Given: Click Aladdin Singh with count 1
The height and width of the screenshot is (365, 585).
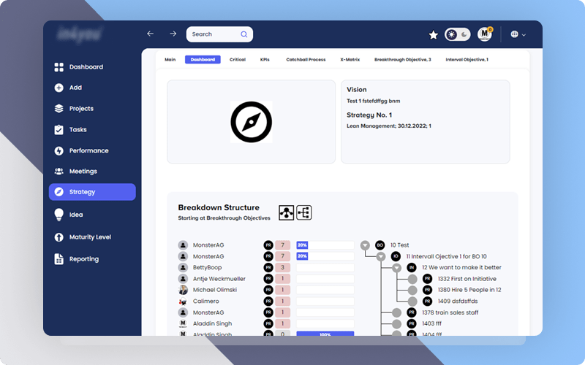Looking at the screenshot, I should tap(212, 323).
